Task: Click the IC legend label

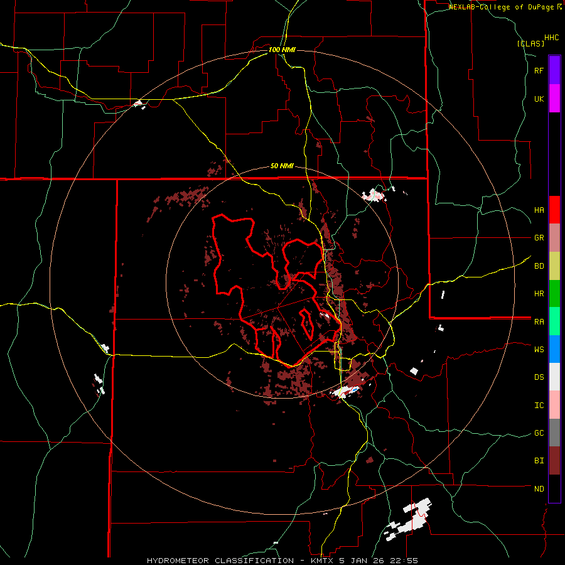Action: tap(539, 406)
